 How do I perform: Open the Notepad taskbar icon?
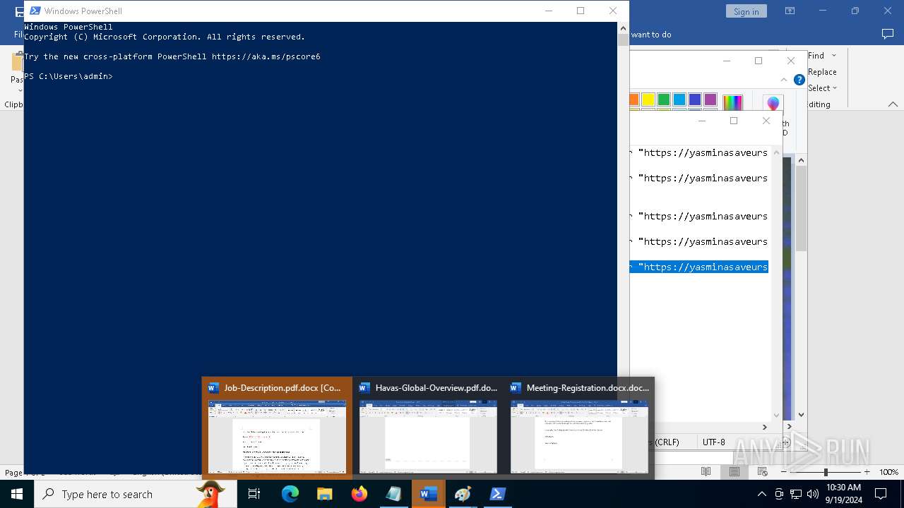point(393,494)
